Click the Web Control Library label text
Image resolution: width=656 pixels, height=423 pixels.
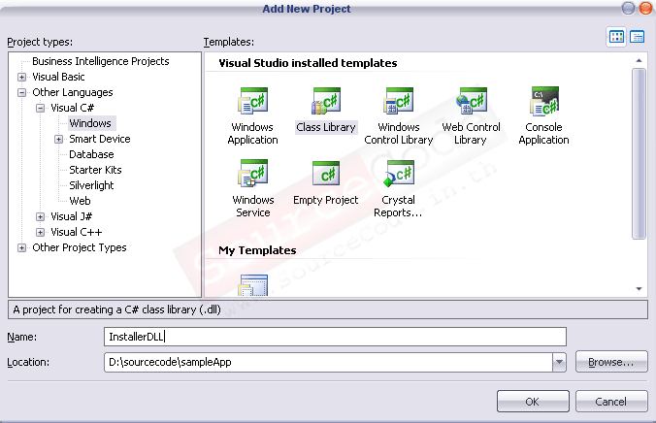click(471, 134)
